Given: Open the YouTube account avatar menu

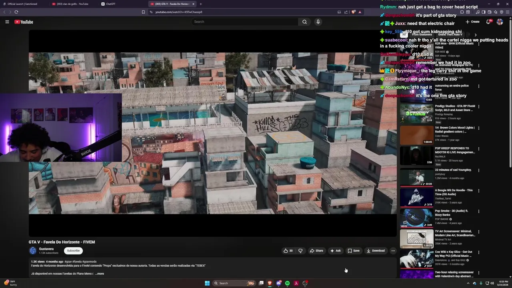Looking at the screenshot, I should [x=500, y=22].
